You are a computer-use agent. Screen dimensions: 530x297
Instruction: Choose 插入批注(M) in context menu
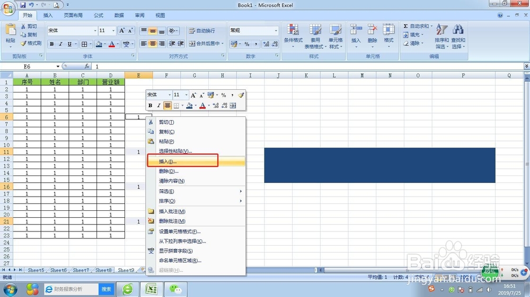(196, 211)
